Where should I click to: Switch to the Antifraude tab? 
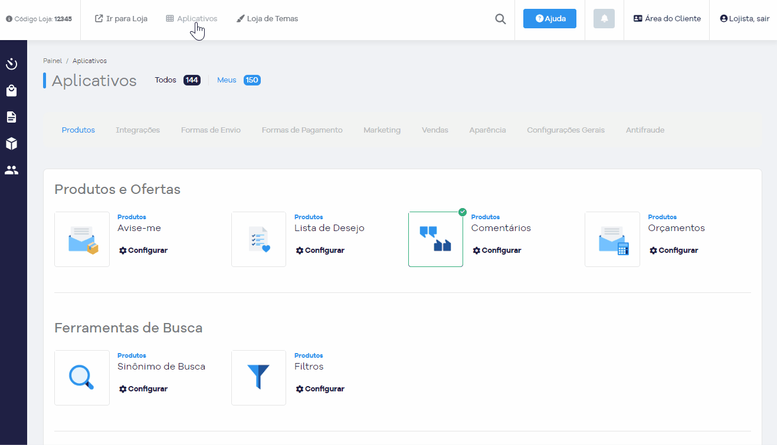(645, 130)
